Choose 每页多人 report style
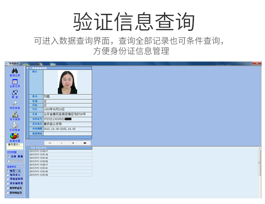The height and width of the screenshot is (204, 265). [8, 175]
